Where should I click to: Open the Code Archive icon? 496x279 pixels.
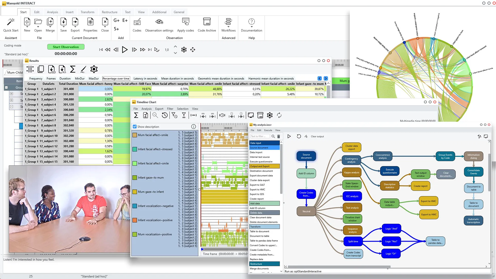(207, 22)
